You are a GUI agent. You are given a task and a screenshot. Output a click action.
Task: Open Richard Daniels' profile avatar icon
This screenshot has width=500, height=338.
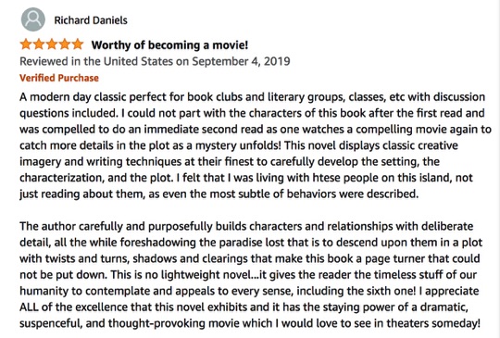pos(33,19)
